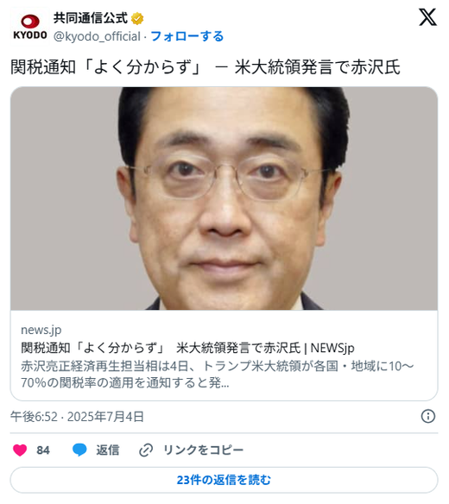This screenshot has width=449, height=504.
Task: Like the post with heart icon
Action: [x=20, y=450]
